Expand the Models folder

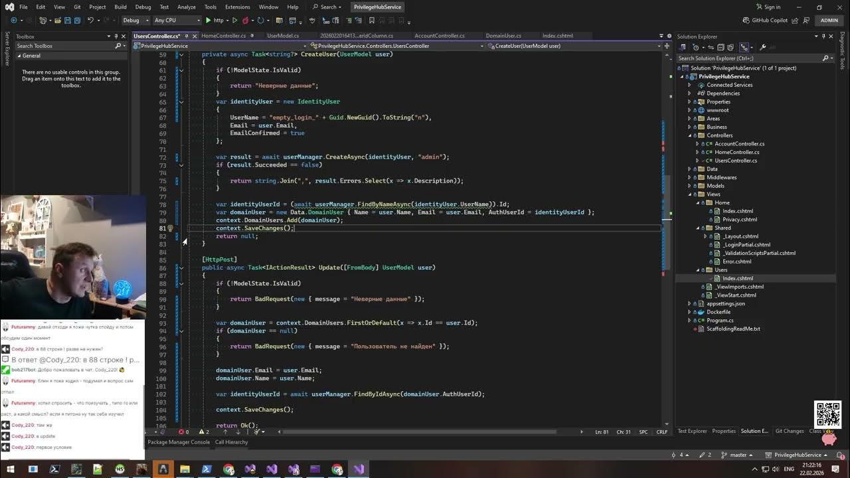click(x=689, y=186)
